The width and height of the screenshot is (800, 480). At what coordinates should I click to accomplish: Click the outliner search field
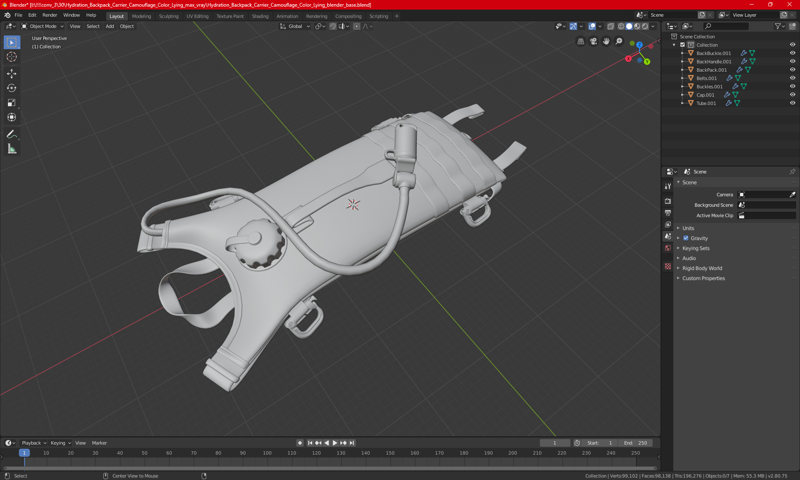tap(725, 26)
